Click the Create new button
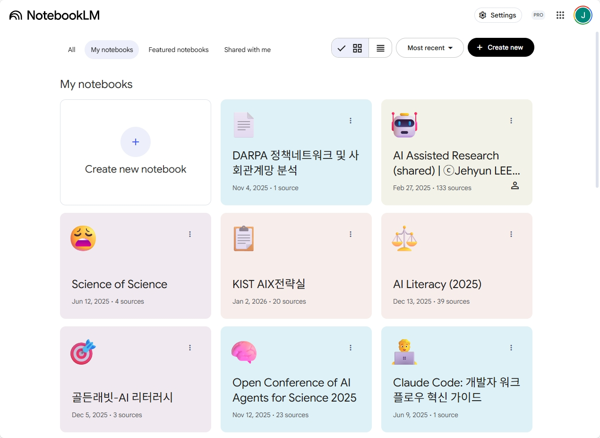 [x=501, y=47]
